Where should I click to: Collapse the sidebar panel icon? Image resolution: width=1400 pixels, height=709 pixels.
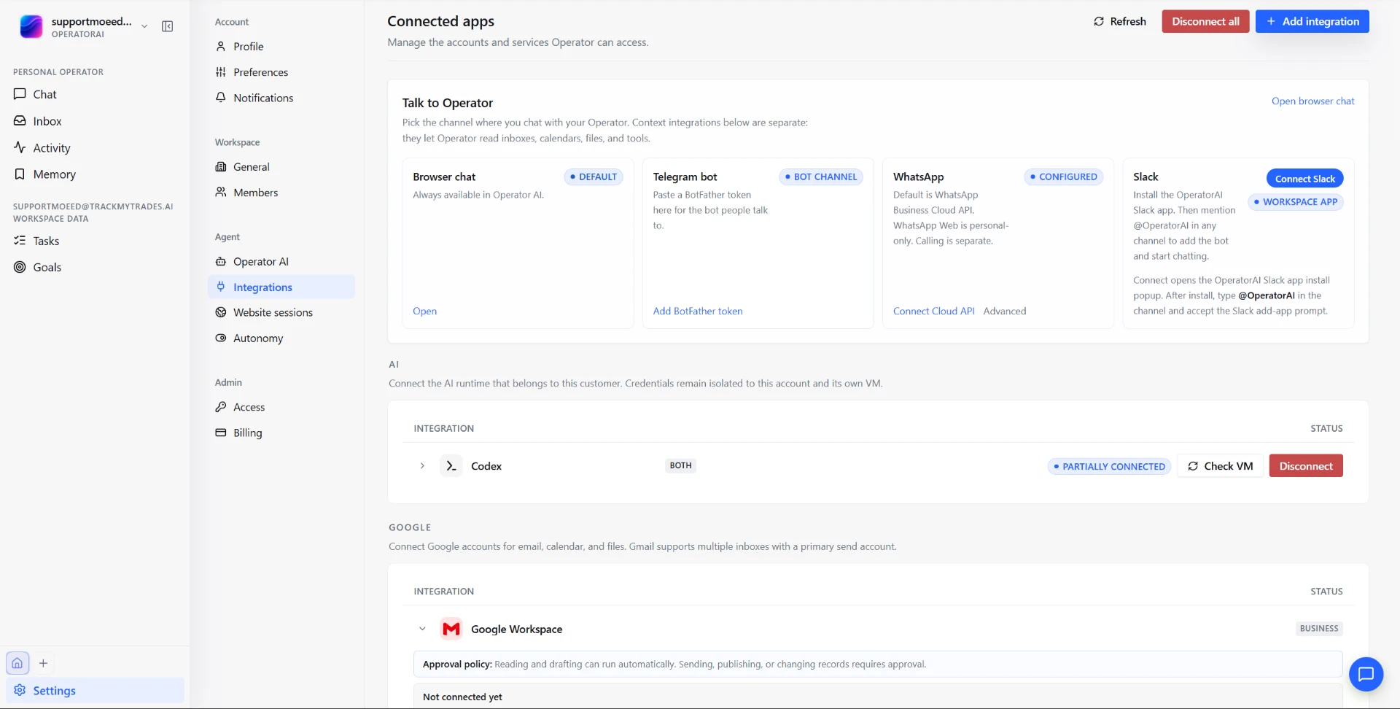[168, 26]
